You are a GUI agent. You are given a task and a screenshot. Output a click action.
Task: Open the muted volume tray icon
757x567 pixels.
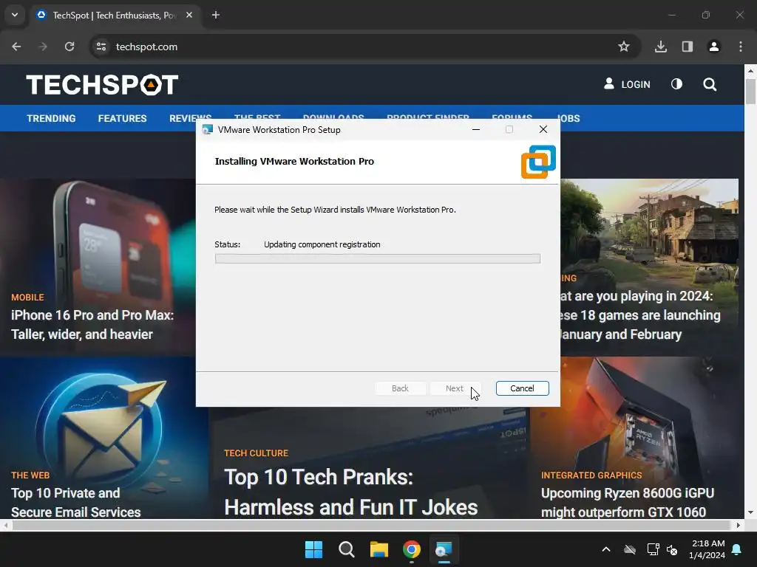coord(672,549)
